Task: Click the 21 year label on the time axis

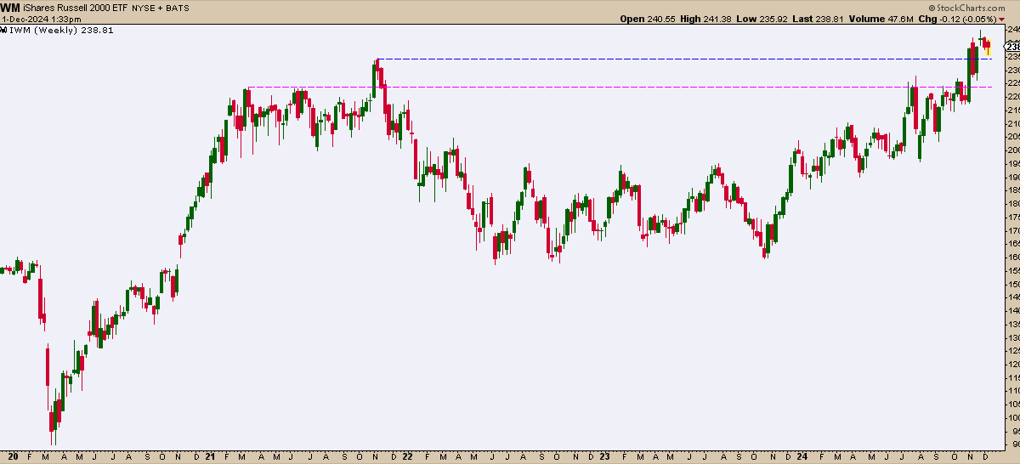Action: click(x=209, y=456)
